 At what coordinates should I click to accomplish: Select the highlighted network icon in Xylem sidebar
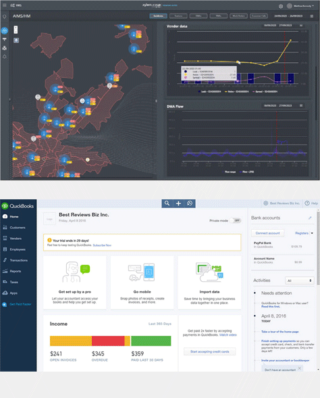click(5, 30)
